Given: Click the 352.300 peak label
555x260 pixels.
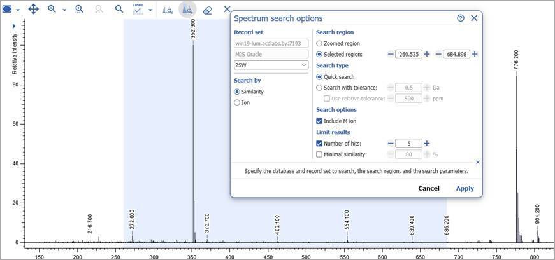Looking at the screenshot, I should pyautogui.click(x=193, y=29).
